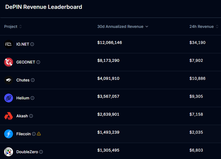Sort by Project column header
Image resolution: width=221 pixels, height=159 pixels.
(x=11, y=27)
